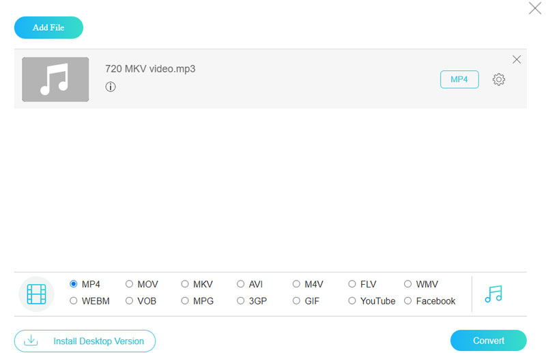The width and height of the screenshot is (546, 353).
Task: Pick the GIF format option
Action: (297, 301)
